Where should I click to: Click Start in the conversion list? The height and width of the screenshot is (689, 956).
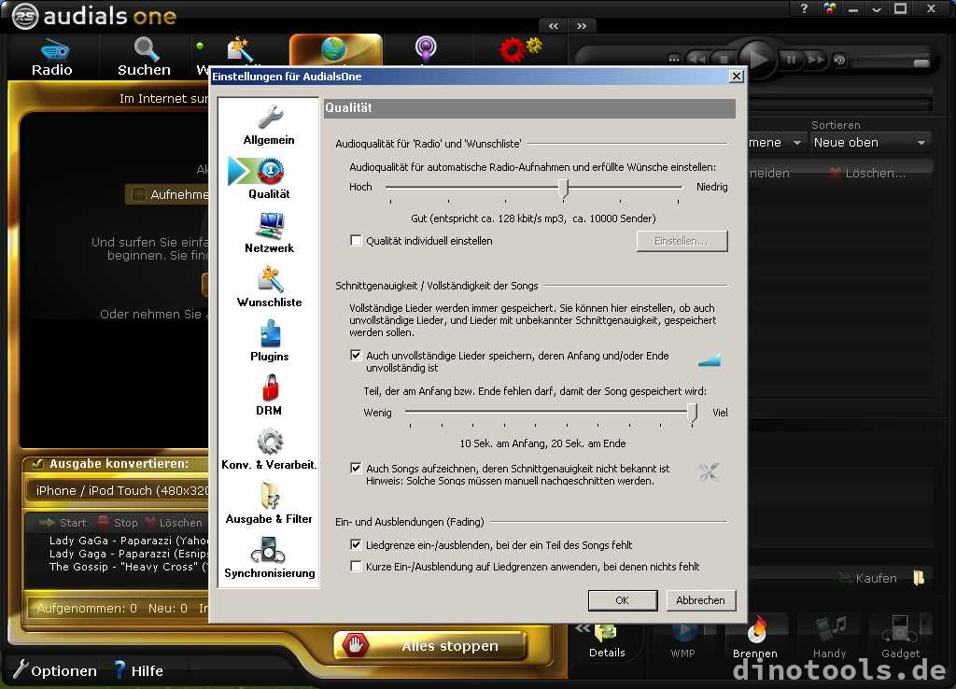coord(63,523)
